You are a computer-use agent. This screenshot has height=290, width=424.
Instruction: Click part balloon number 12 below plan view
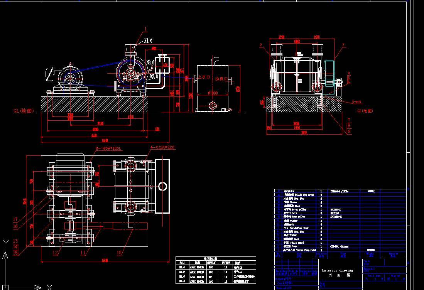[x=56, y=253]
